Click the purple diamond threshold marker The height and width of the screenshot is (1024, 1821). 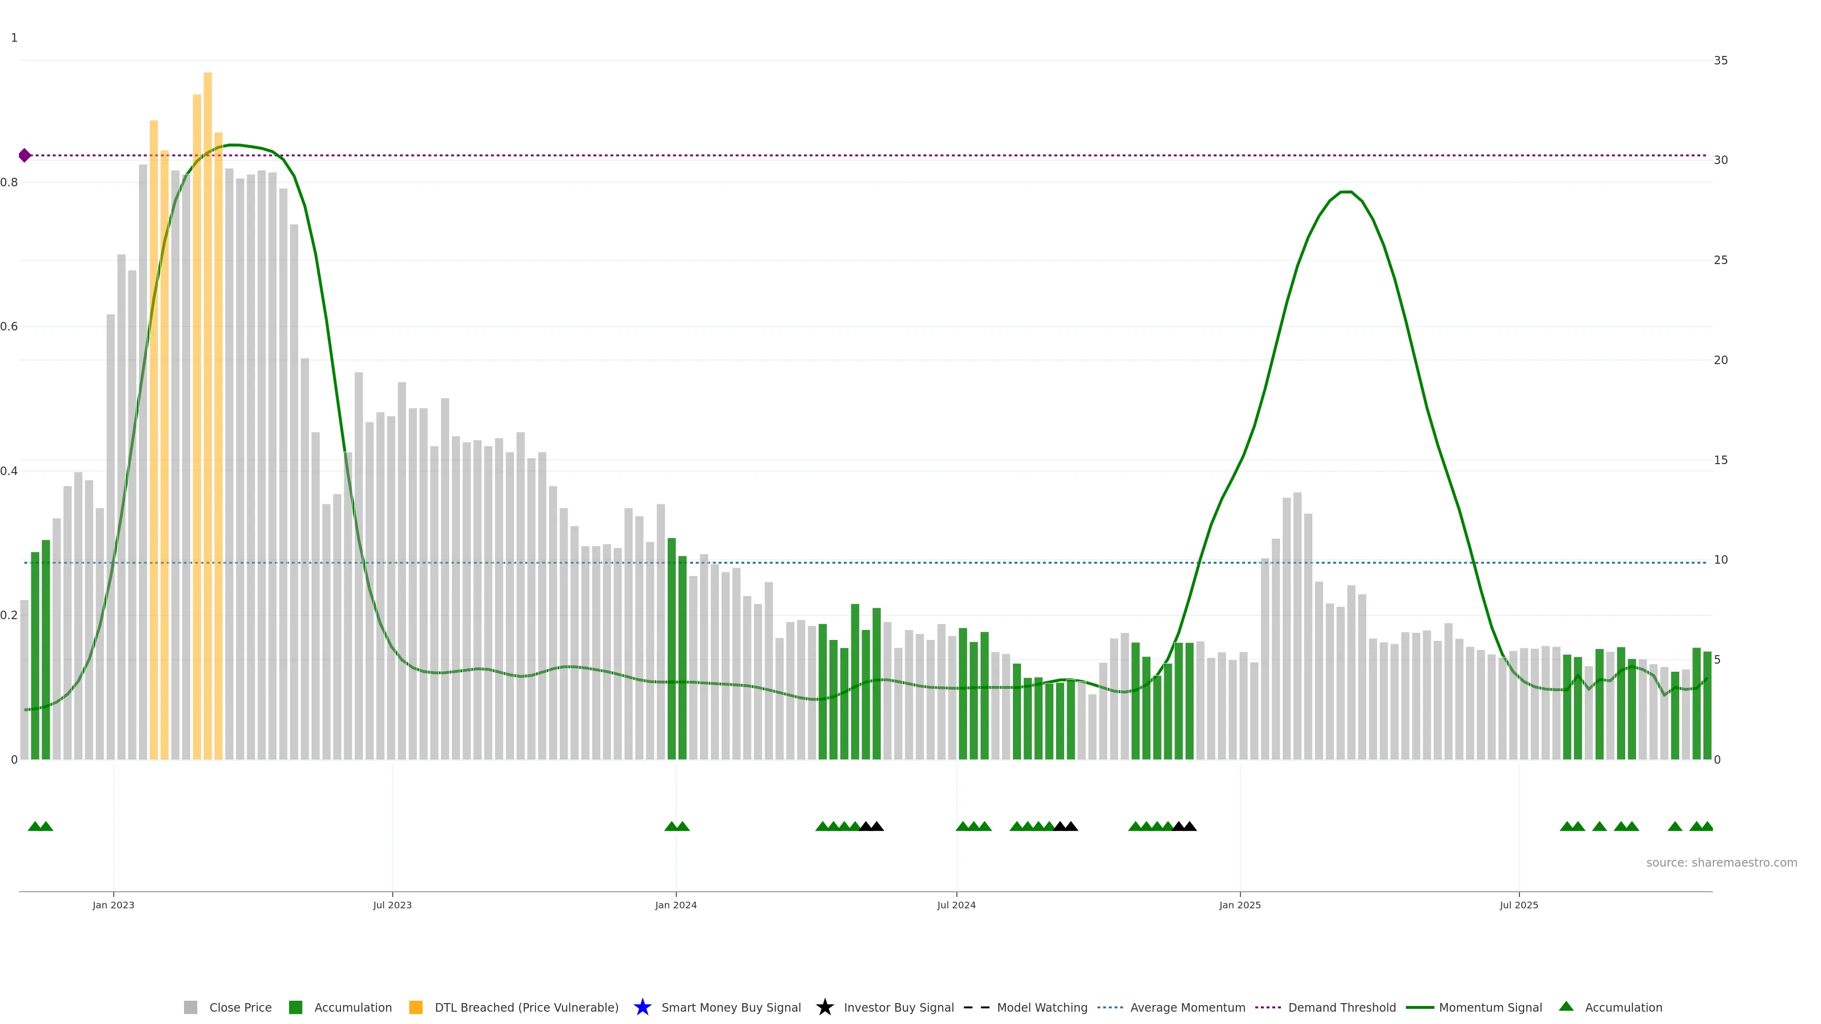point(25,155)
